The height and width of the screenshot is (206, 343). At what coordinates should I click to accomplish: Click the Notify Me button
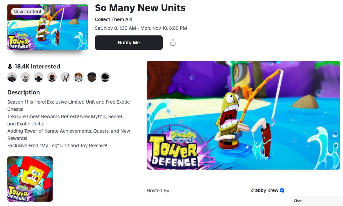[129, 43]
